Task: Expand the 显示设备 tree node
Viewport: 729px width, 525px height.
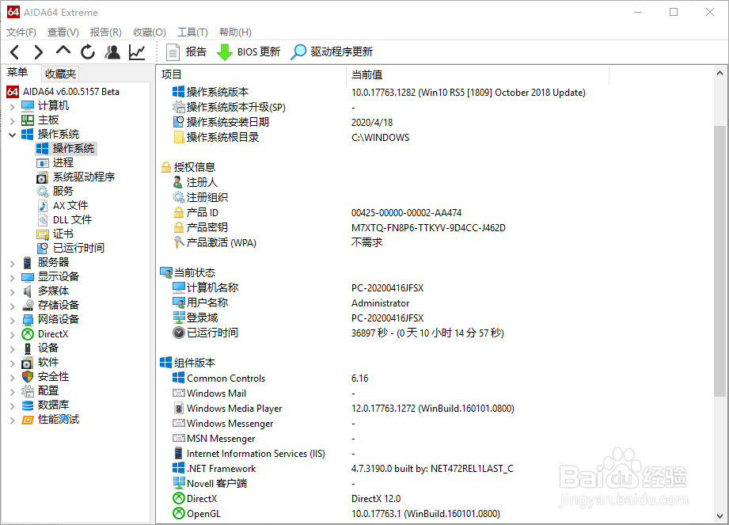Action: [x=12, y=278]
